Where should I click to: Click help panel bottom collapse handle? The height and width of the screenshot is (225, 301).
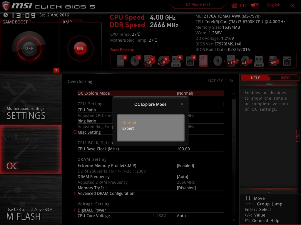269,191
